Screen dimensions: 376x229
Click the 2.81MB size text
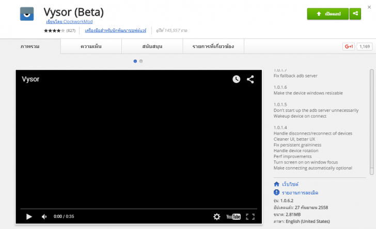[293, 215]
